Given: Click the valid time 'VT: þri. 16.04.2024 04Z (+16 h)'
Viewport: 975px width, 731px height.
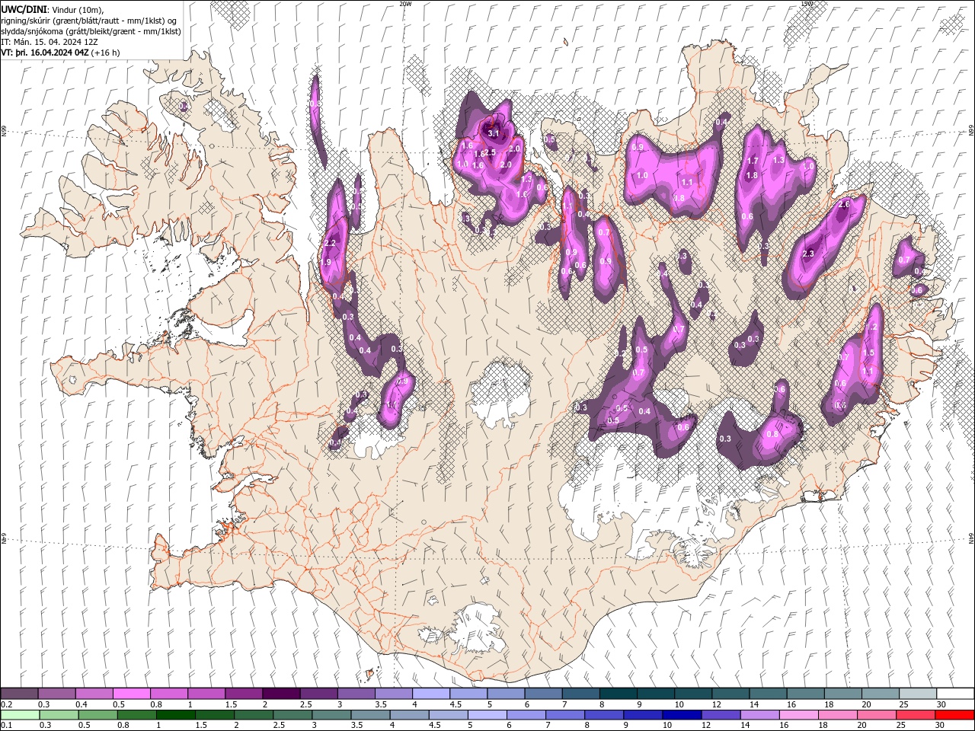Looking at the screenshot, I should (x=60, y=53).
